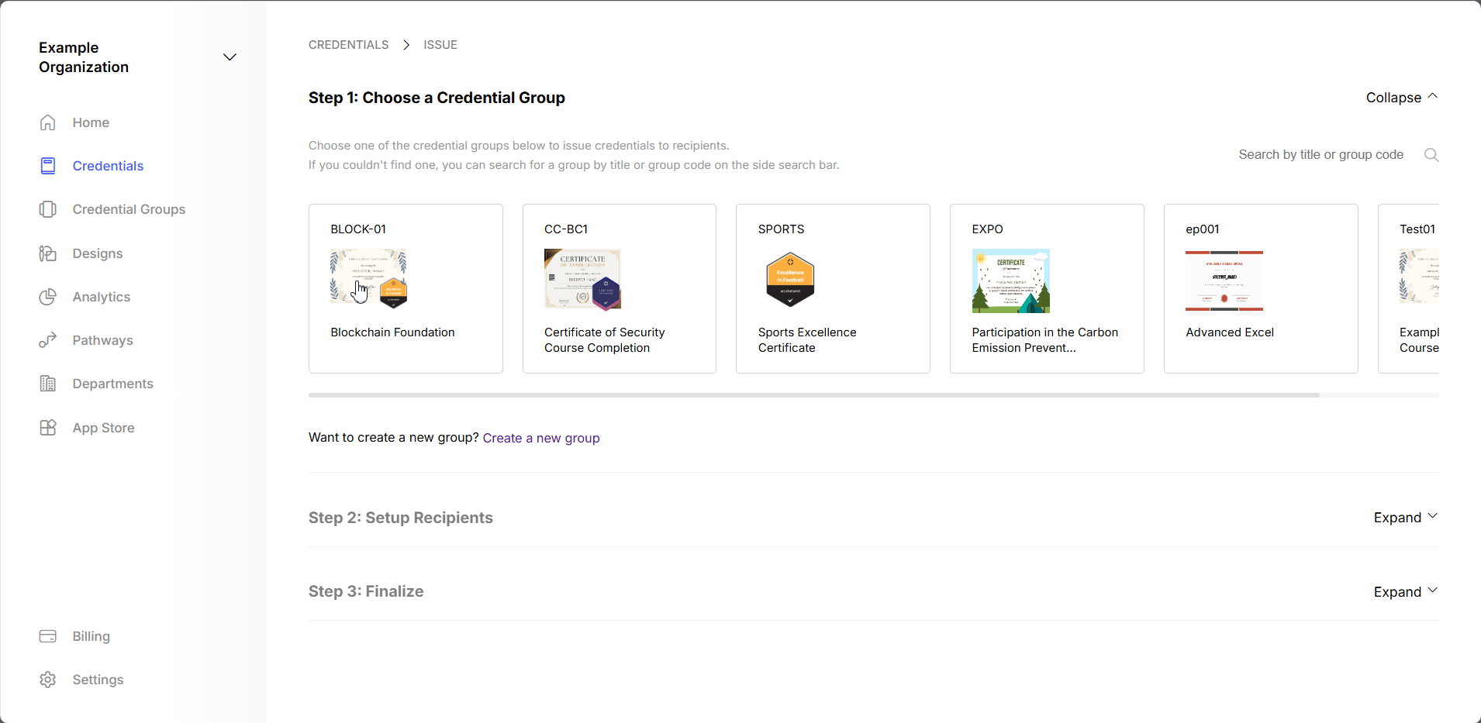Expand Step 2: Setup Recipients
Image resolution: width=1481 pixels, height=723 pixels.
pos(1405,517)
